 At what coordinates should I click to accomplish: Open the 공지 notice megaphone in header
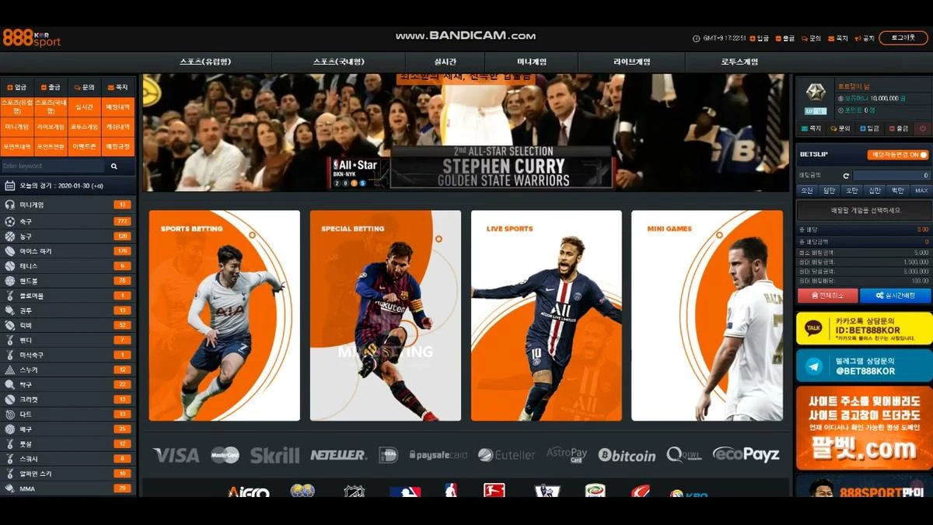click(x=865, y=38)
